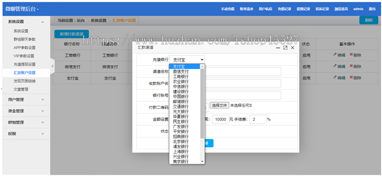Open 群组聊天参数 in the sidebar
The height and width of the screenshot is (176, 382).
24,39
